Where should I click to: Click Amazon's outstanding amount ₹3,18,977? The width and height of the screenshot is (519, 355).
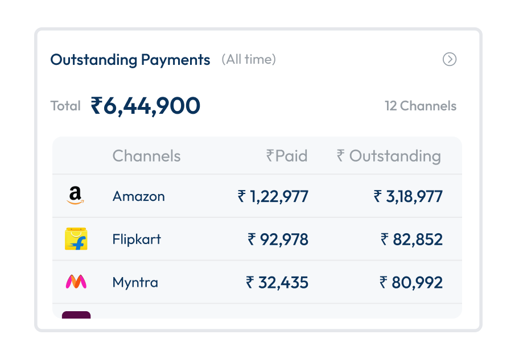408,196
